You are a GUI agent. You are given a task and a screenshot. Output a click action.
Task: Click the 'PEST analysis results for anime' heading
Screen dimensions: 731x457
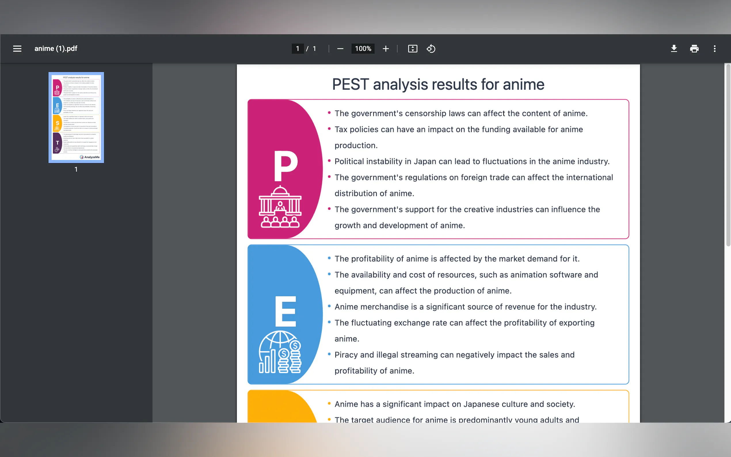(438, 84)
